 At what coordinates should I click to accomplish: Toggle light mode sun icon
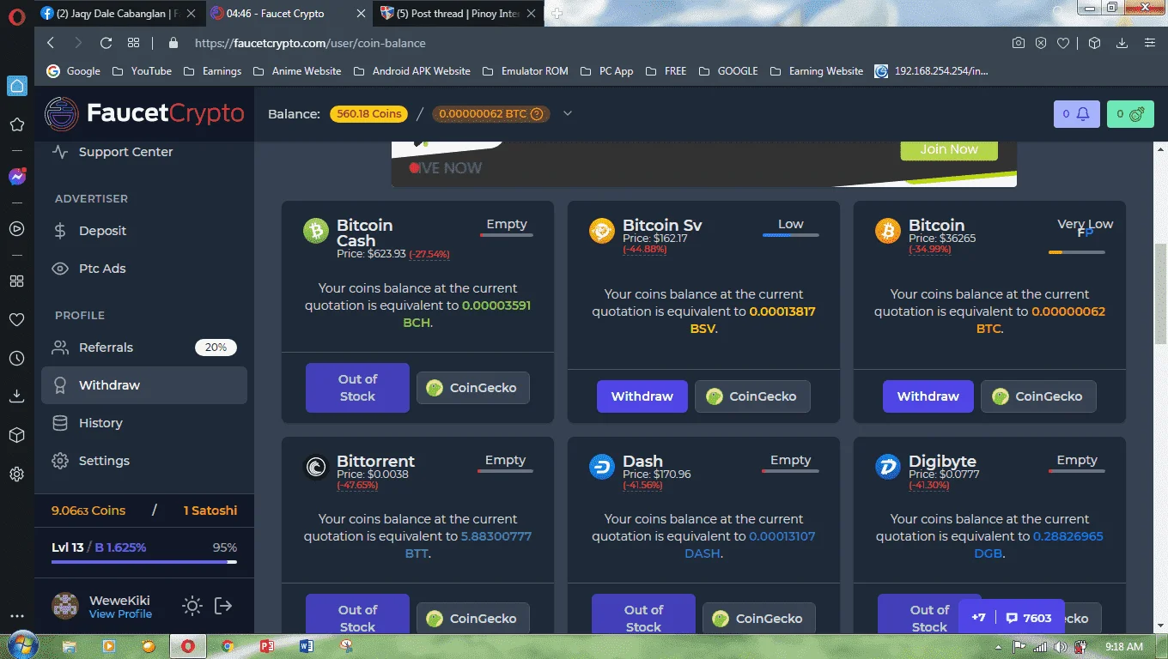click(192, 606)
